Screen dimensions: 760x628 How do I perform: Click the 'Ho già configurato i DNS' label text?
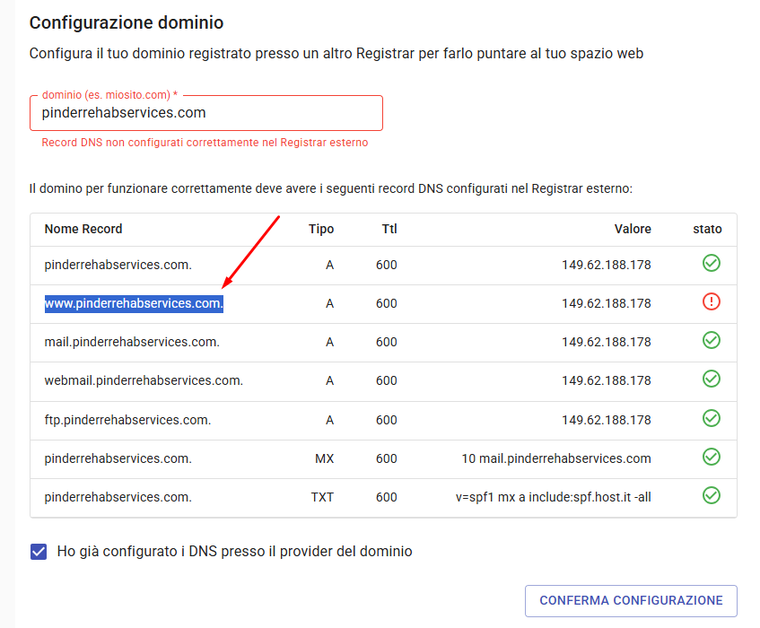(x=234, y=552)
